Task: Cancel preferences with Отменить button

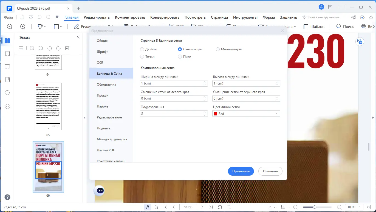Action: tap(270, 171)
